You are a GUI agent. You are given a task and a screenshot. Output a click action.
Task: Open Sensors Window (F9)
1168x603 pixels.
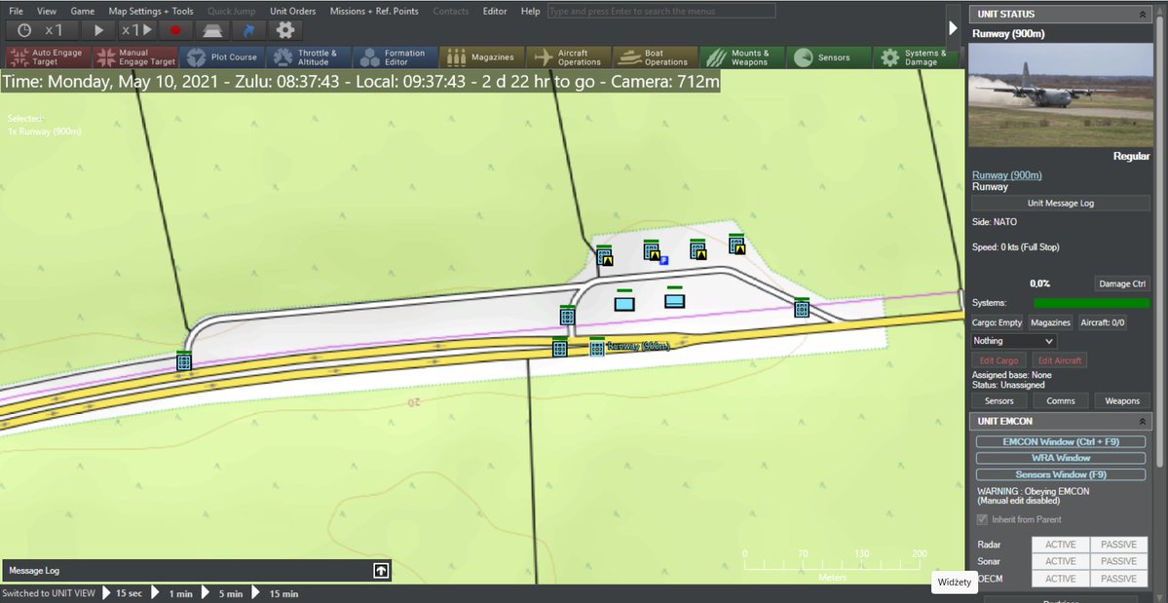click(x=1061, y=474)
